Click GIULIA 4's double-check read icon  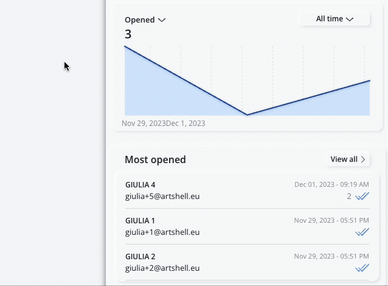[x=362, y=196]
